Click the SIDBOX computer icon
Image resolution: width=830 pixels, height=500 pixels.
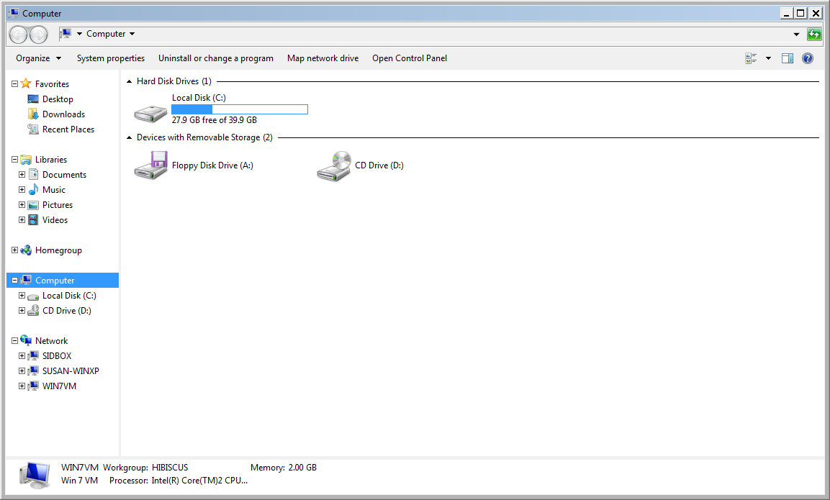point(33,355)
